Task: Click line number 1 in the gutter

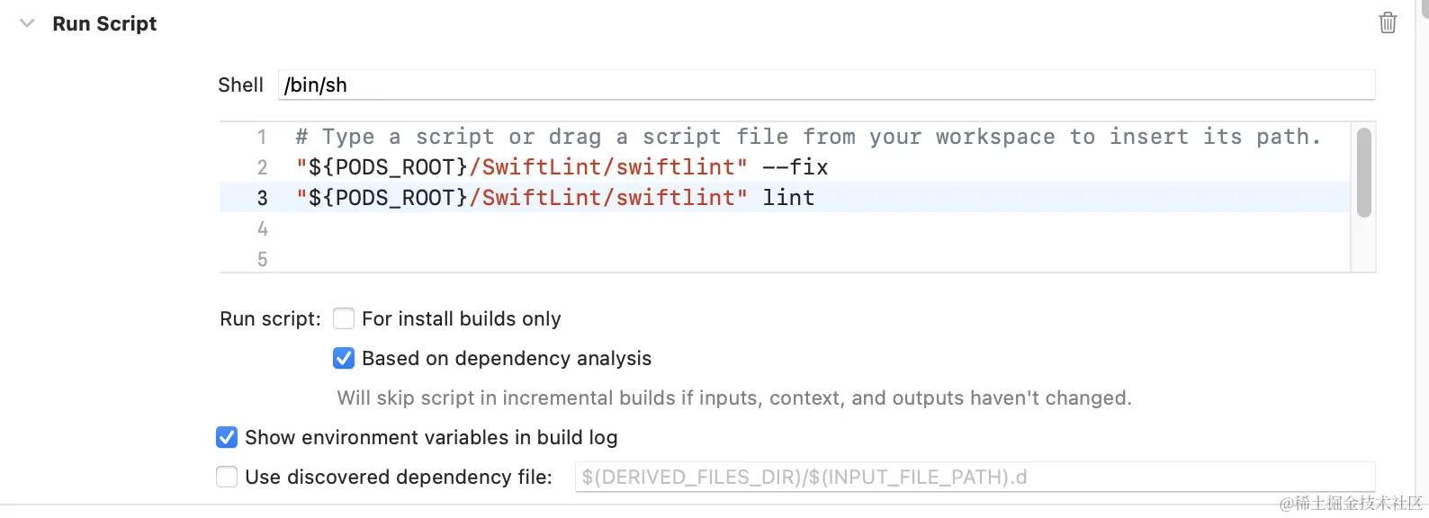Action: click(262, 137)
